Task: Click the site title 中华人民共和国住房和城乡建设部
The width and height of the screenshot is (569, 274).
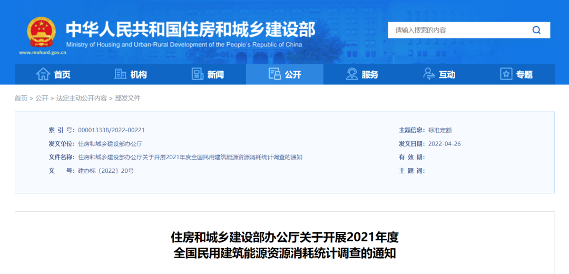Action: (x=191, y=30)
